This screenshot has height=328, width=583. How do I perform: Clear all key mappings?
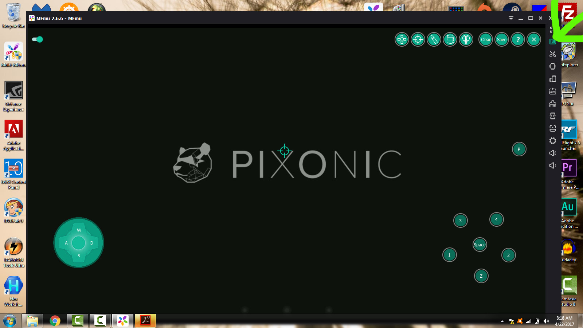pos(486,39)
